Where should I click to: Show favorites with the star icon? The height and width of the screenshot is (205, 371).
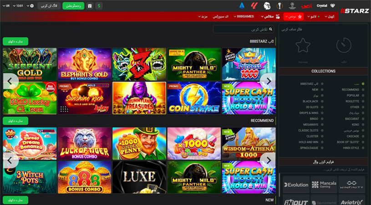[303, 46]
